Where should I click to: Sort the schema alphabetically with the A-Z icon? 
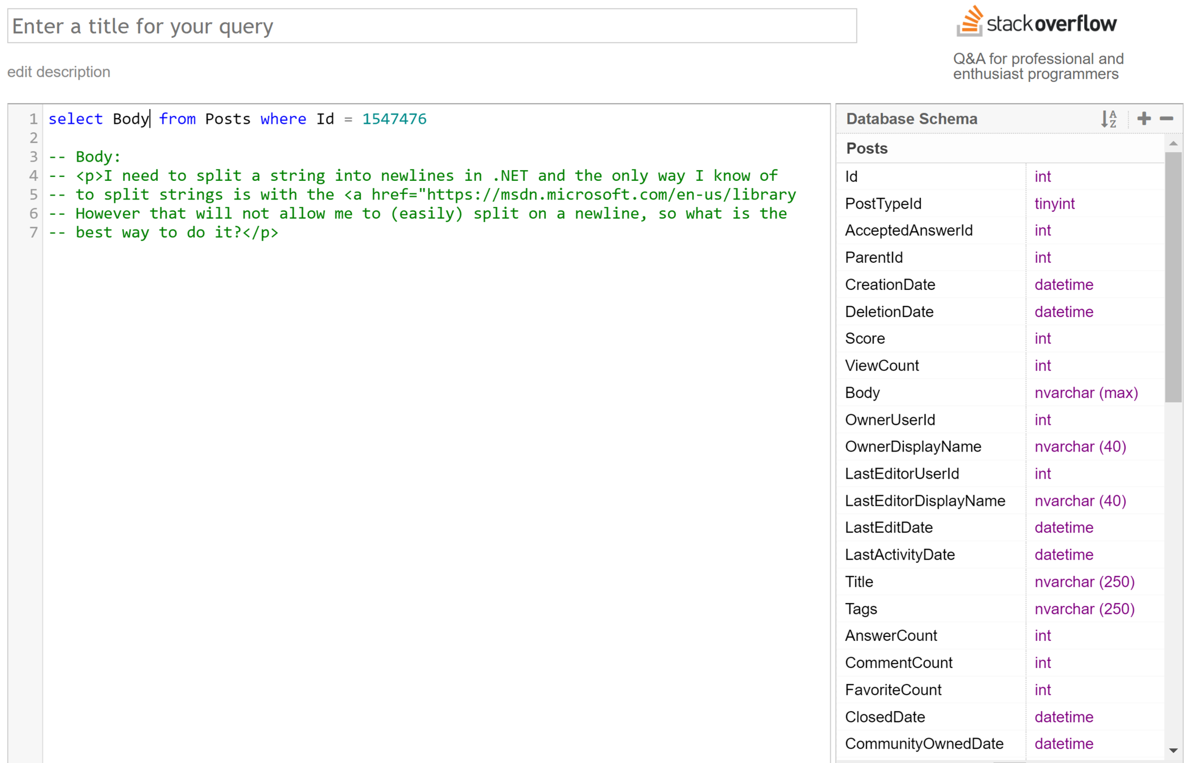click(x=1109, y=119)
